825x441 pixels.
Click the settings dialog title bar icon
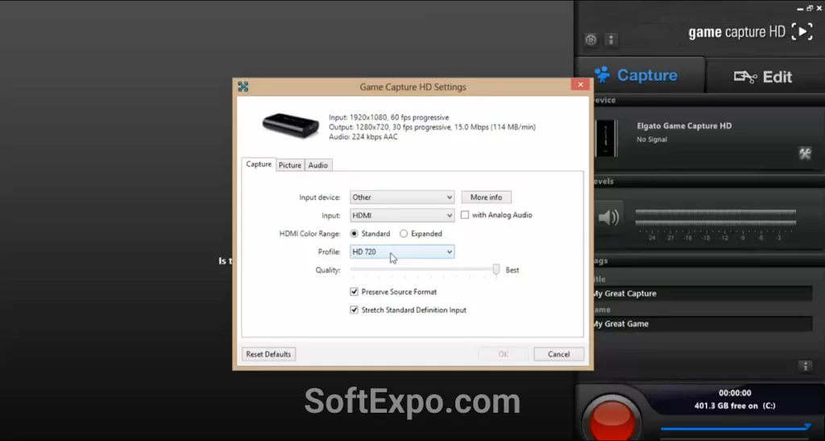[x=243, y=87]
